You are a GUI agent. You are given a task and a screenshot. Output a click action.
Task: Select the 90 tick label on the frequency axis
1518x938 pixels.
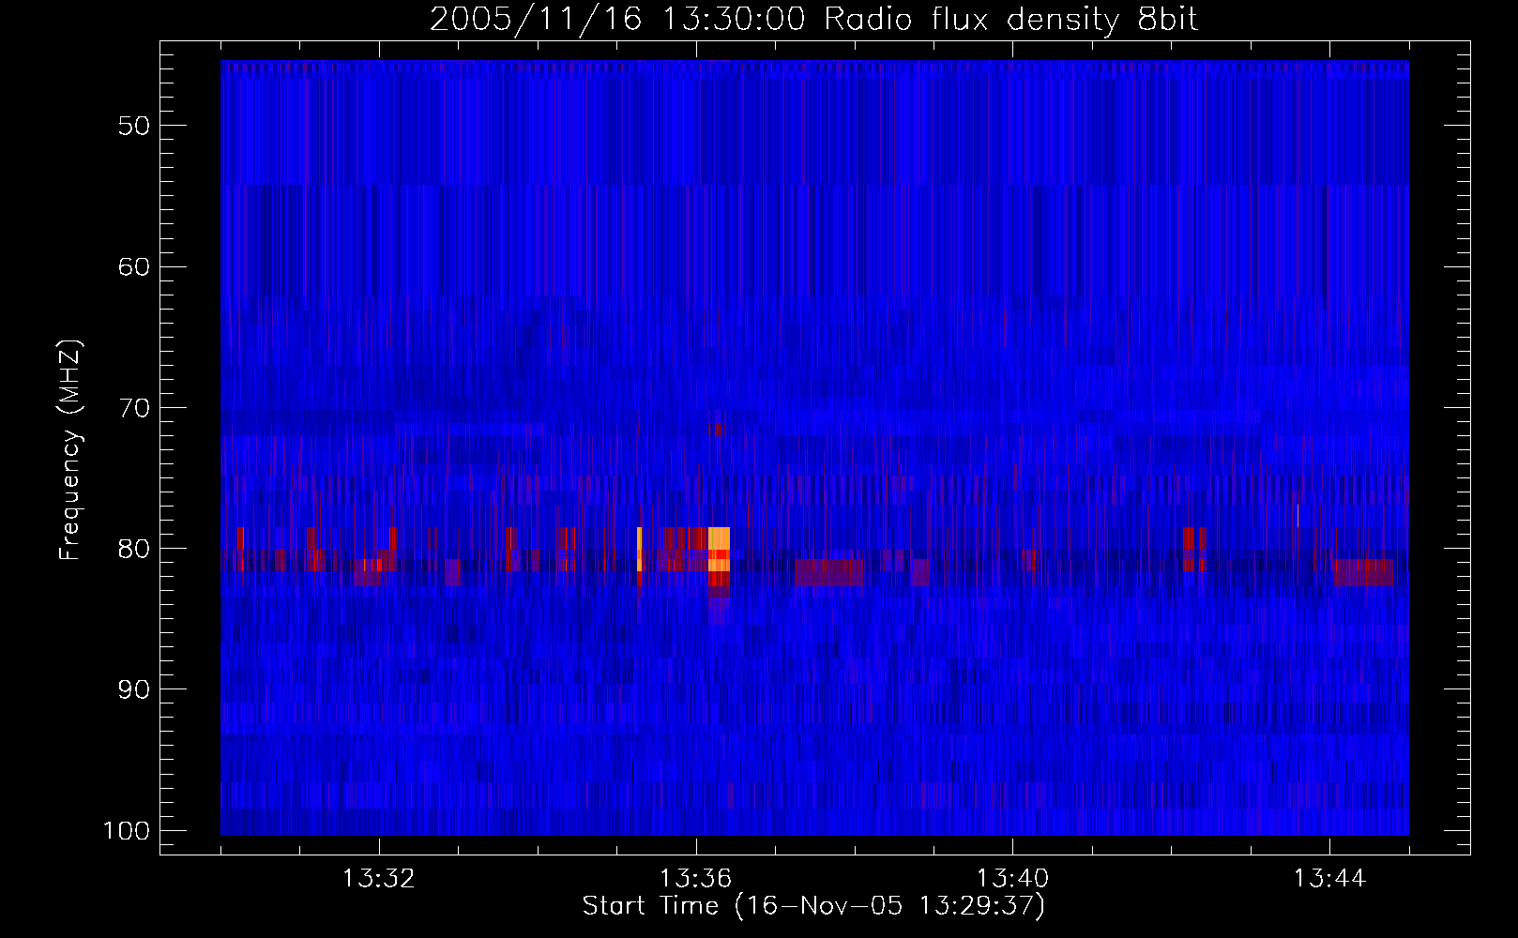[x=134, y=689]
